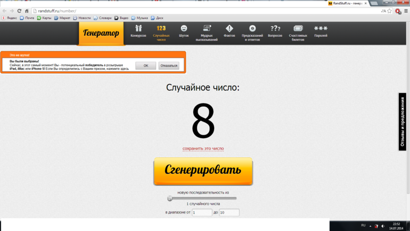Click the Вопросов question marks icon

(x=275, y=31)
